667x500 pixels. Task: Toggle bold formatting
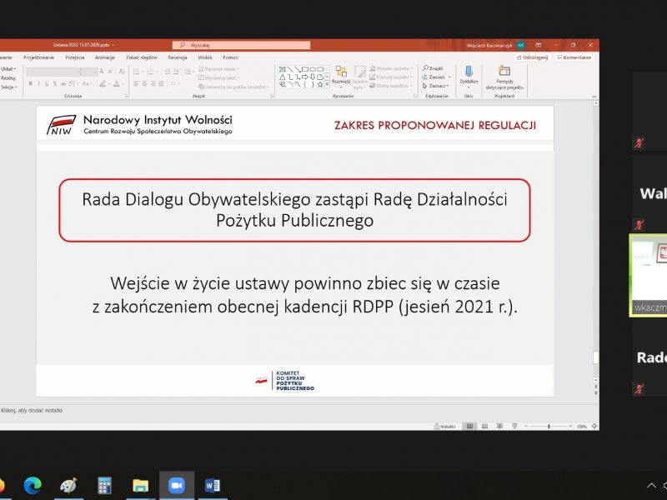31,84
